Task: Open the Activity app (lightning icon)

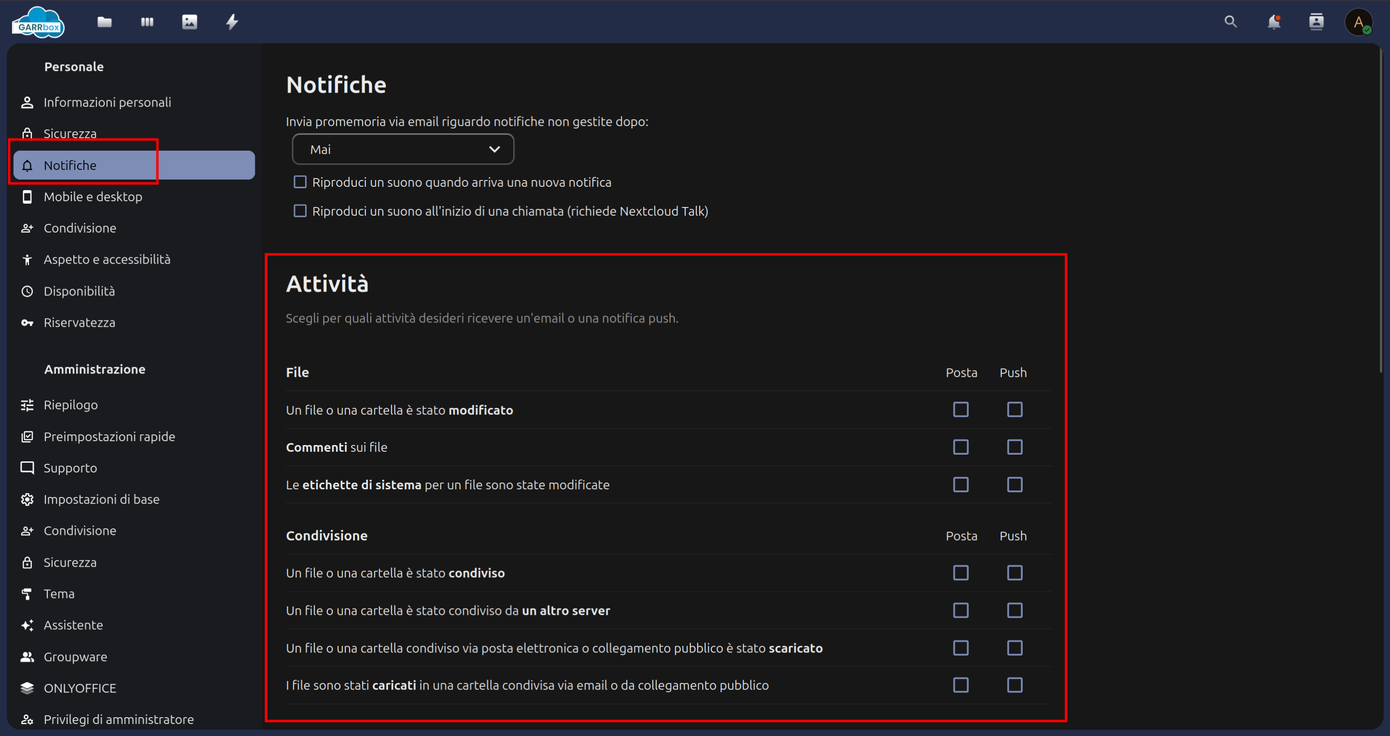Action: (232, 22)
